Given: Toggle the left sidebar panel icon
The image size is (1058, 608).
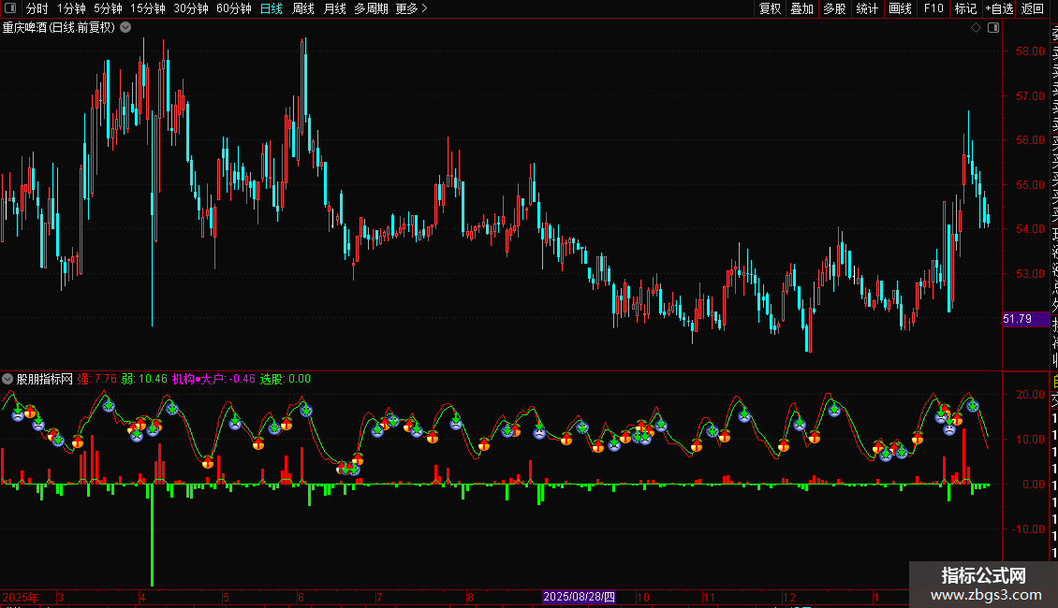Looking at the screenshot, I should [x=10, y=8].
